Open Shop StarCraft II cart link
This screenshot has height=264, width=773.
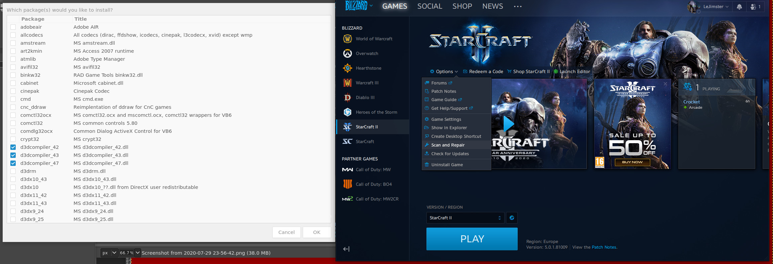coord(528,71)
